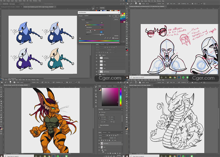
Task: Select Rectangular Marquee tool in Monster Design 3 window
Action: (x=127, y=90)
